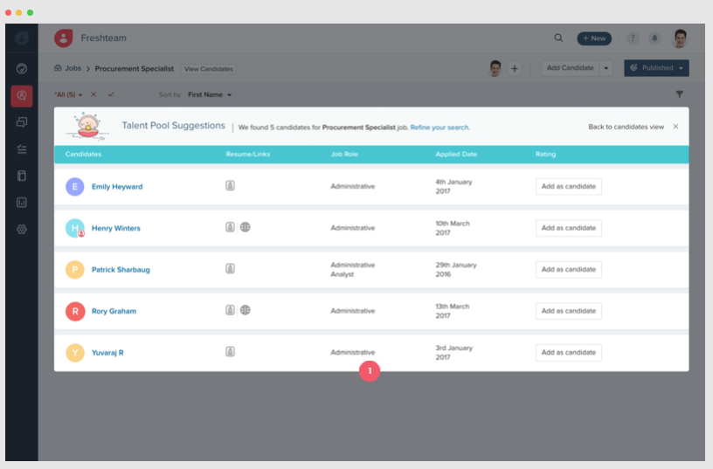Expand the All (5) filter dropdown
The width and height of the screenshot is (713, 469).
click(x=68, y=94)
